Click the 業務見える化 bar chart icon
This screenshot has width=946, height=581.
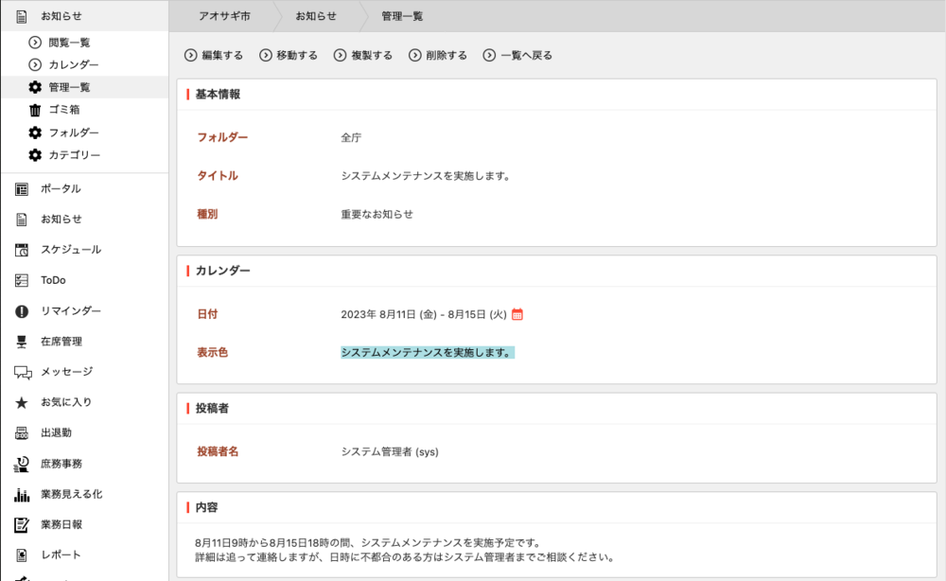coord(22,495)
